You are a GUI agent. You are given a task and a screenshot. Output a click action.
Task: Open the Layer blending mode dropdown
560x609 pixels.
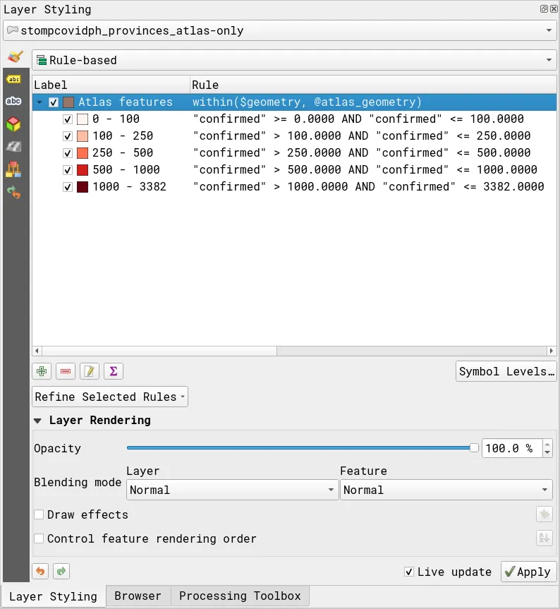(x=232, y=490)
